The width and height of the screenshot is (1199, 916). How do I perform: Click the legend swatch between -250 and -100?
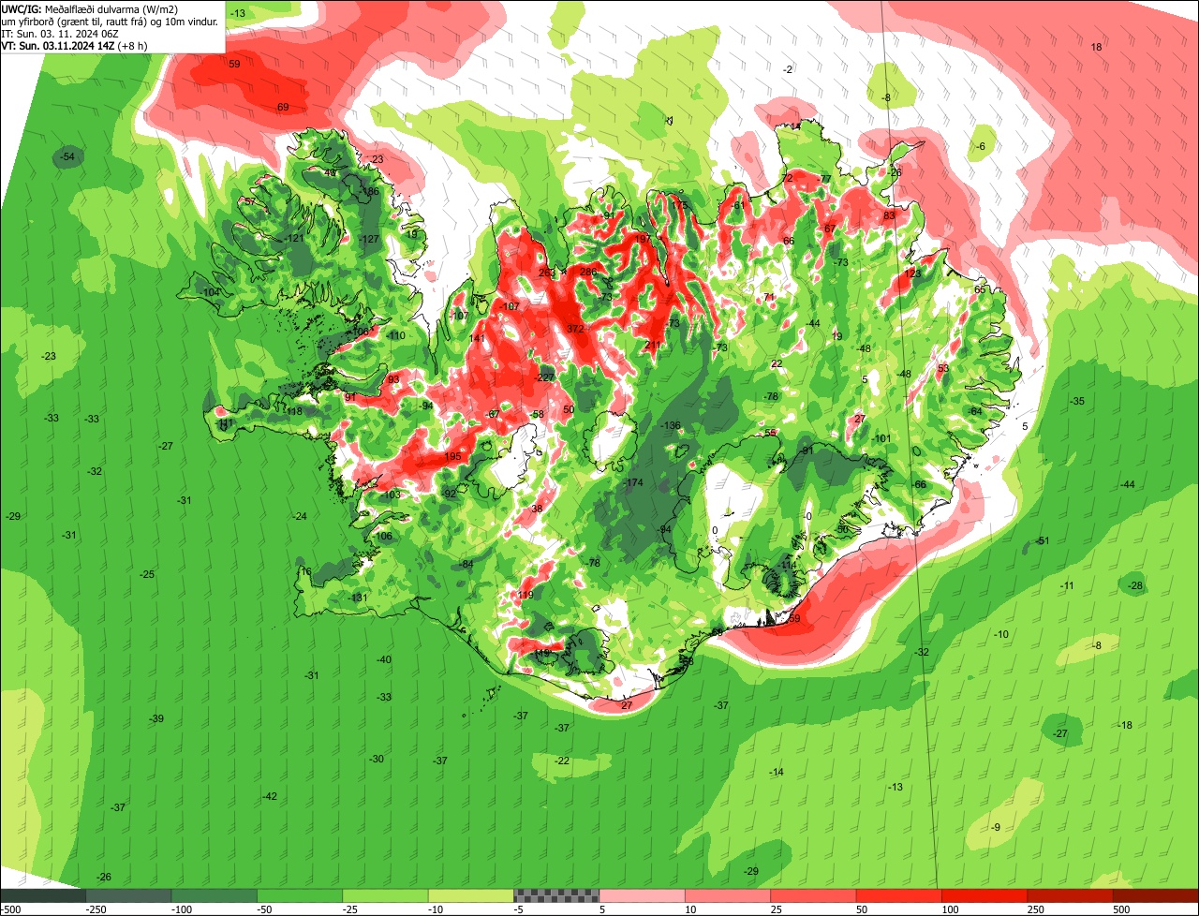coord(129,895)
